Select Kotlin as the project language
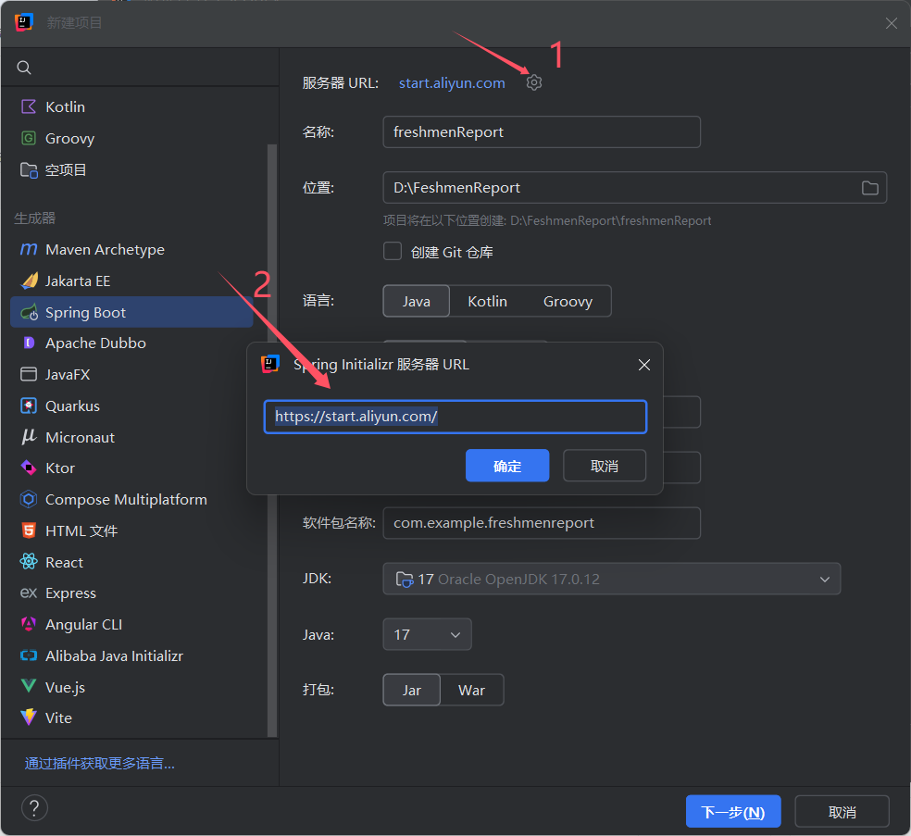 point(487,301)
